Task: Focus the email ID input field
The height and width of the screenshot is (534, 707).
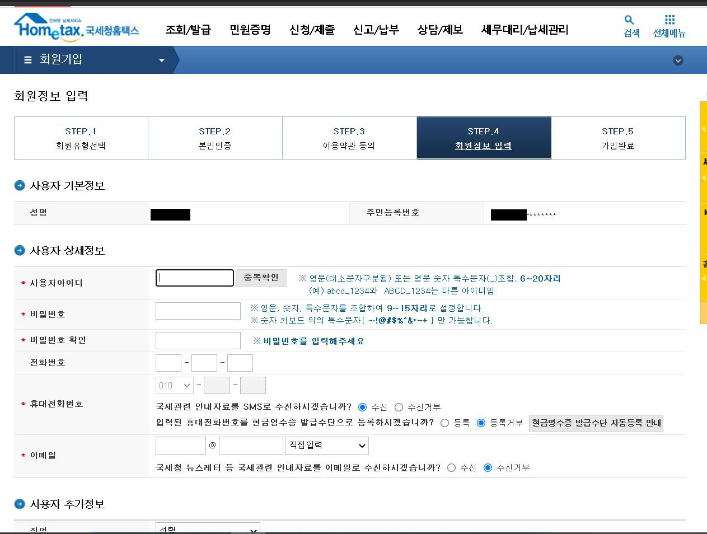Action: pyautogui.click(x=181, y=446)
